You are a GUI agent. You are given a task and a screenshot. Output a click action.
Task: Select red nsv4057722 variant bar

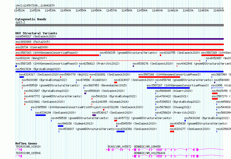pos(115,121)
